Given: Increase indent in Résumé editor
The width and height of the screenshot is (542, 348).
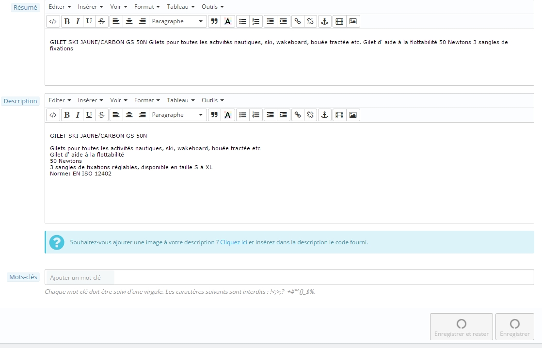Looking at the screenshot, I should [284, 21].
